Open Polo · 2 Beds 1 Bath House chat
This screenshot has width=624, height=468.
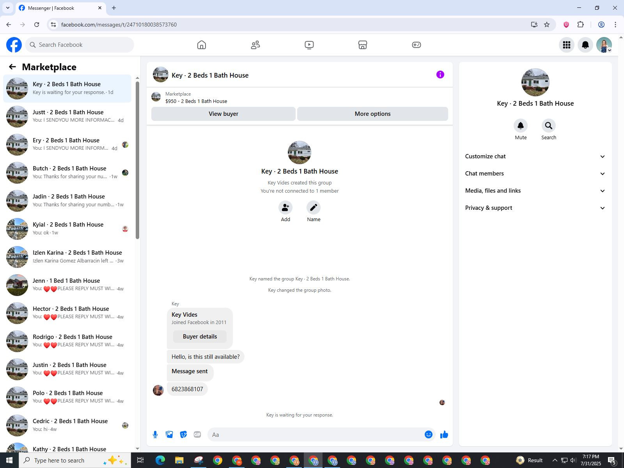(67, 397)
